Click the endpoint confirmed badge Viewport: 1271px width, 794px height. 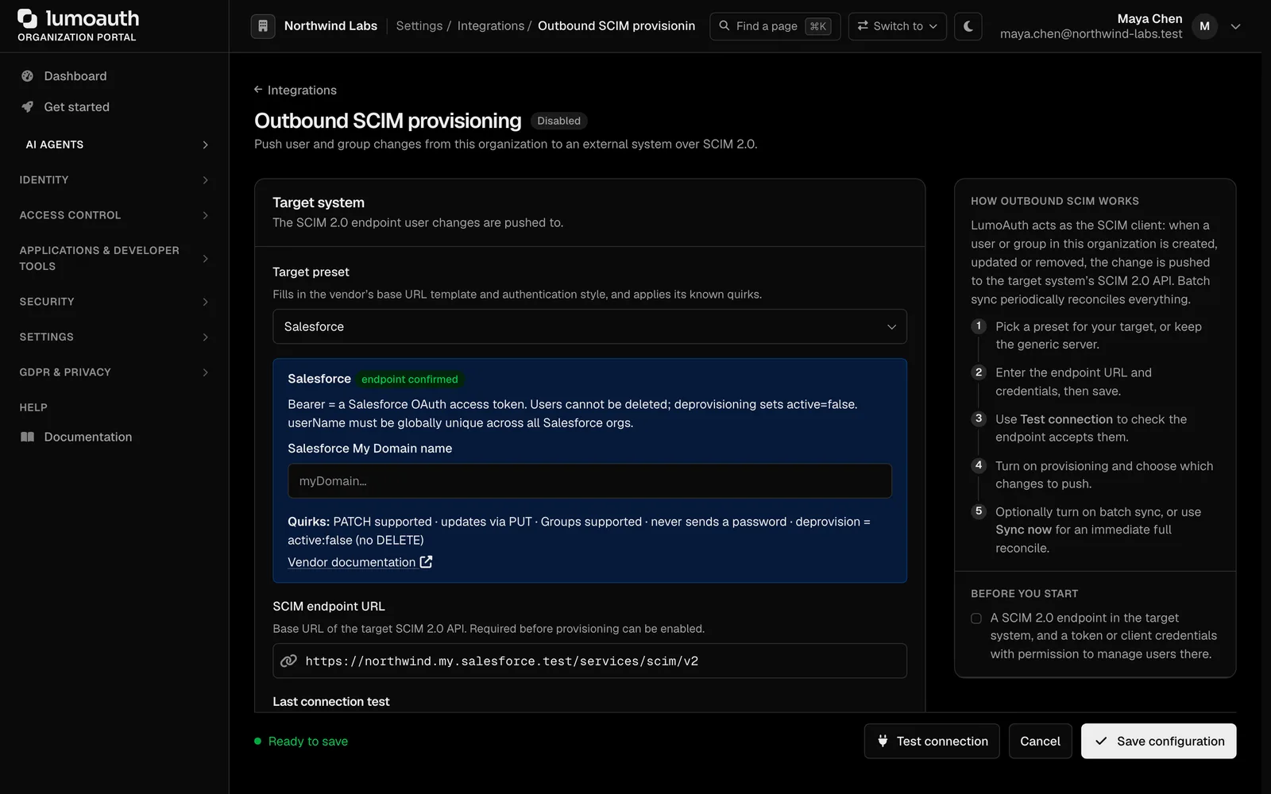(x=410, y=380)
